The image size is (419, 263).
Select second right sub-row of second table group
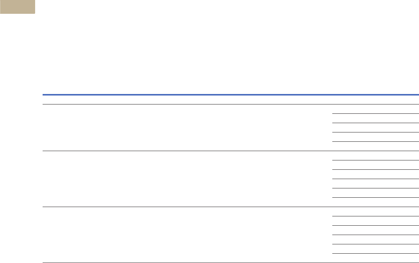click(x=375, y=165)
